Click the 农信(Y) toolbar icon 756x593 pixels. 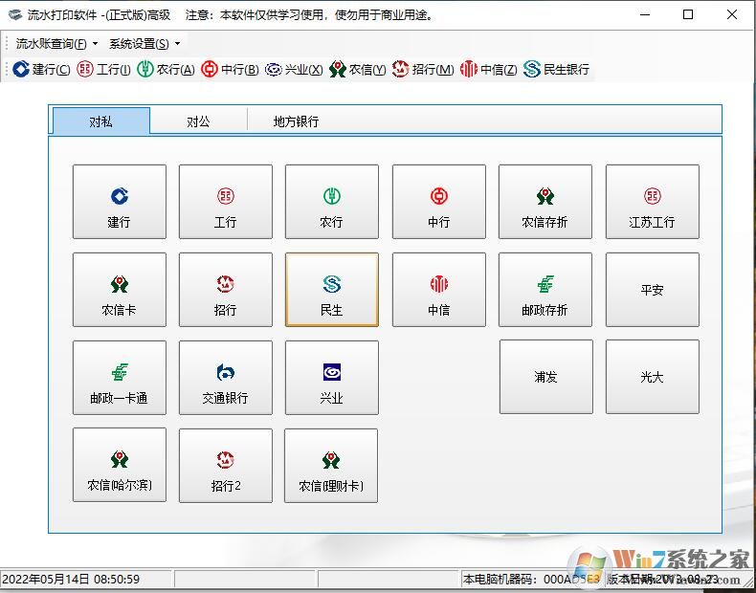(x=357, y=70)
